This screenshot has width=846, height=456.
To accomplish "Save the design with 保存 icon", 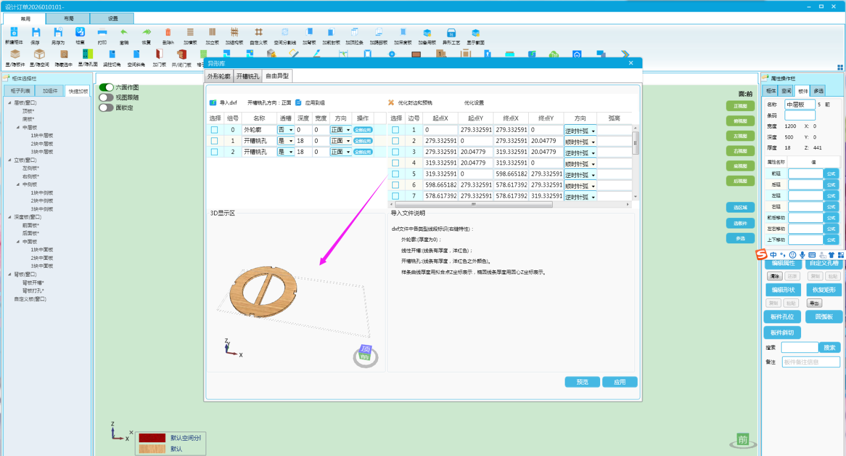I will (x=35, y=33).
